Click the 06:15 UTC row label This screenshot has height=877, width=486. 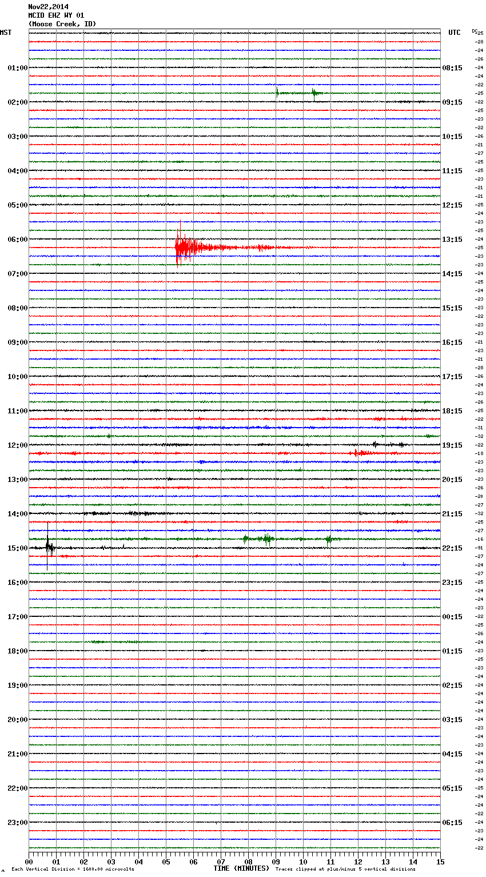pos(452,823)
